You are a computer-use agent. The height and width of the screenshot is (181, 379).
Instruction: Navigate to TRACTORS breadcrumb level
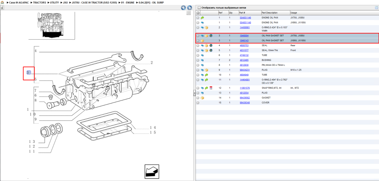point(39,2)
